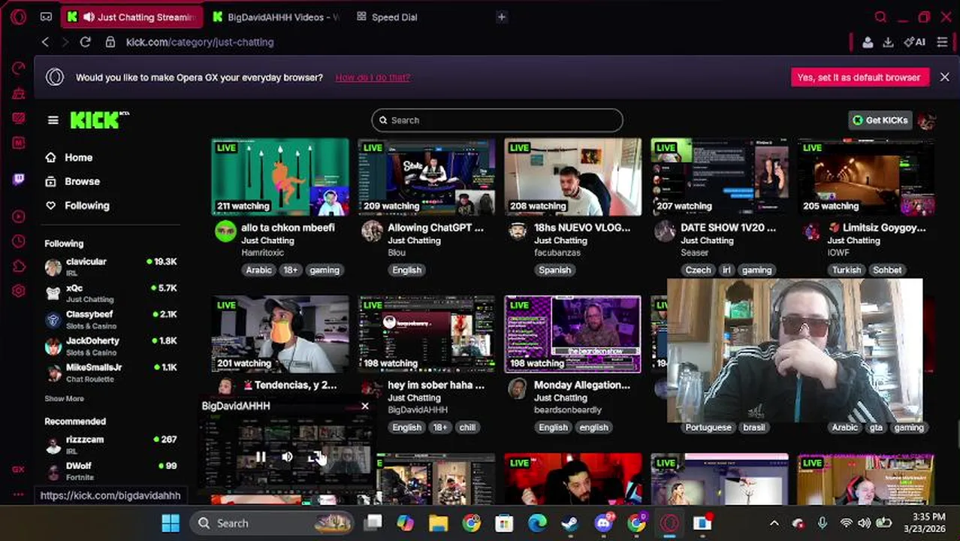Switch to BigDavidAHHH Videos tab

(275, 17)
